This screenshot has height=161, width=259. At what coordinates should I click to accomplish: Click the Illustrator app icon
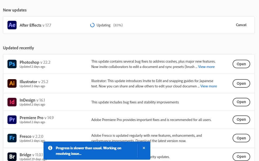pos(12,83)
